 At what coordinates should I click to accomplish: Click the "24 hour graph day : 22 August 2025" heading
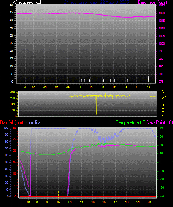[x=96, y=2]
